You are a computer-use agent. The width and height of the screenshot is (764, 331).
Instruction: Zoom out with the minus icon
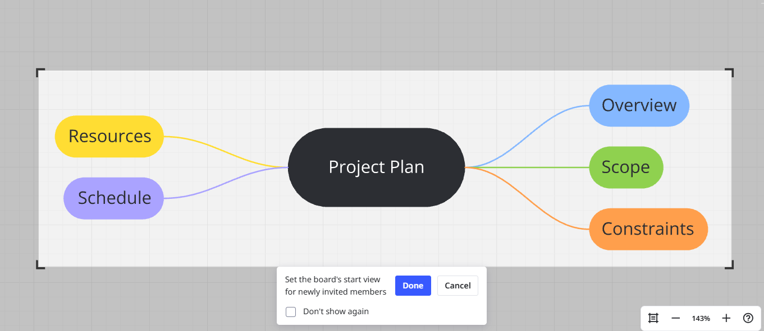click(x=676, y=318)
